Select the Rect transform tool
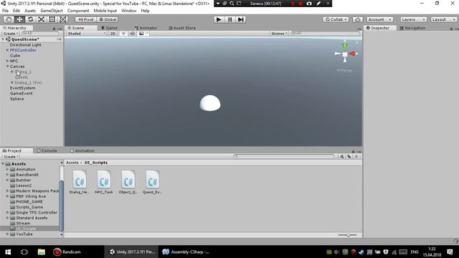 click(x=52, y=19)
